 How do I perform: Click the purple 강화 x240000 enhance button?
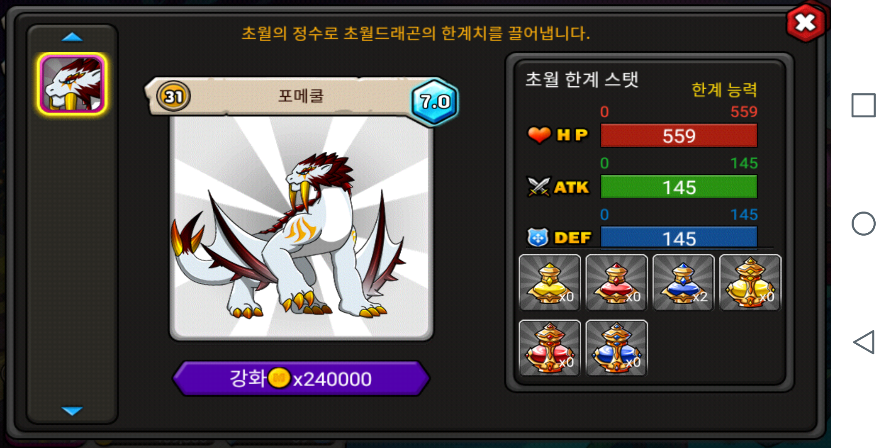(x=301, y=378)
